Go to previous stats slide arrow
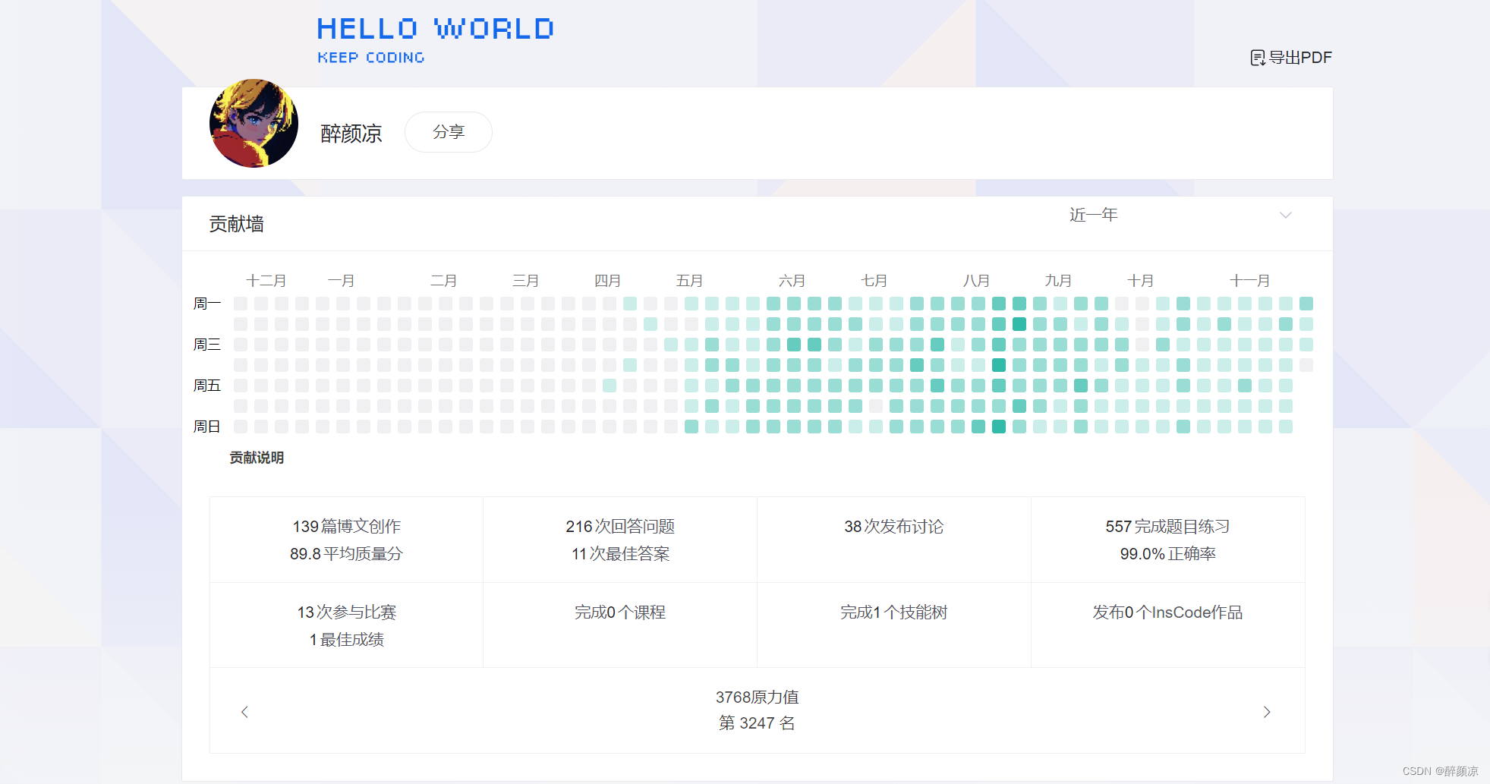Image resolution: width=1490 pixels, height=784 pixels. click(244, 712)
